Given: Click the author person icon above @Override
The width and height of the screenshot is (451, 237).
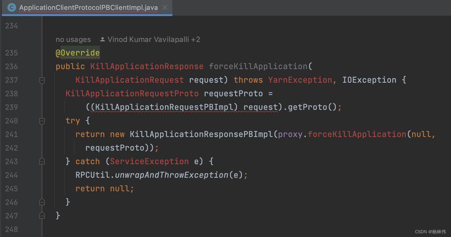Looking at the screenshot, I should click(x=103, y=39).
